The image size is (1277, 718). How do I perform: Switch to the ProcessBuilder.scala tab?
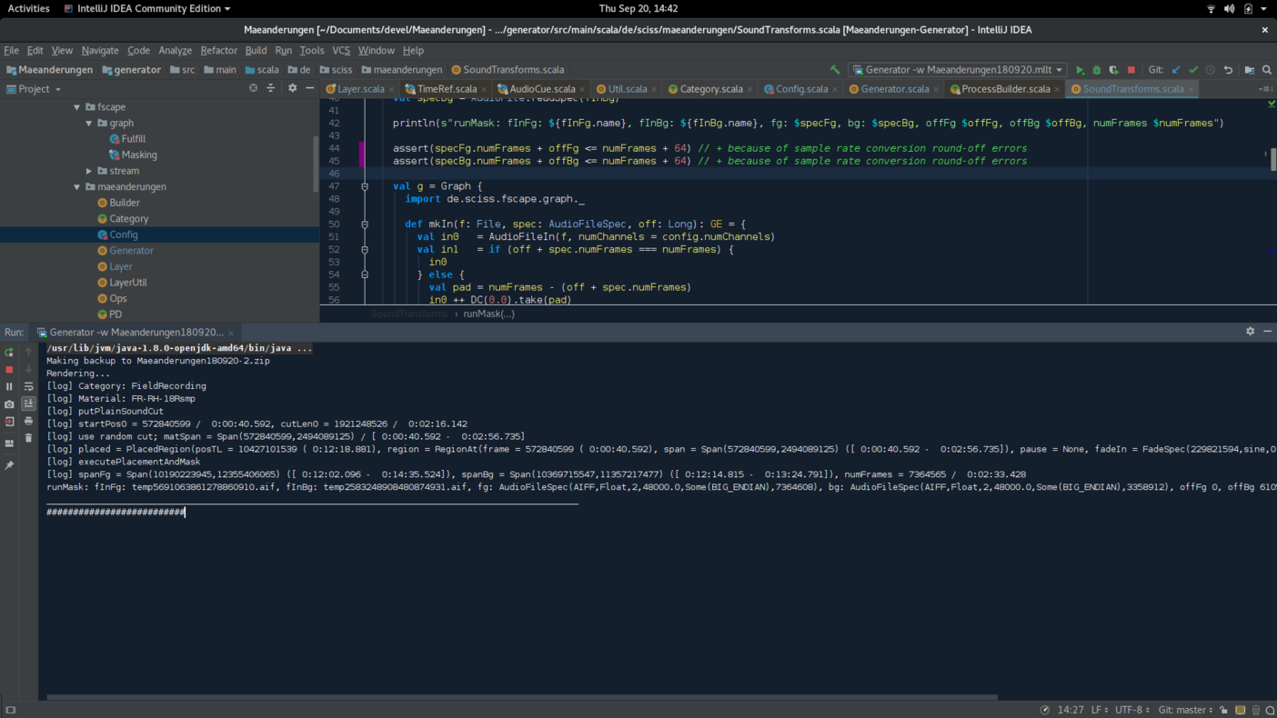tap(1004, 89)
